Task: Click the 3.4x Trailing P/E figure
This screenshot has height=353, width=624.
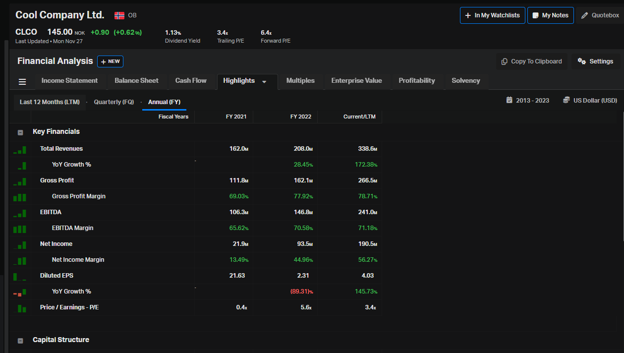Action: [x=223, y=33]
